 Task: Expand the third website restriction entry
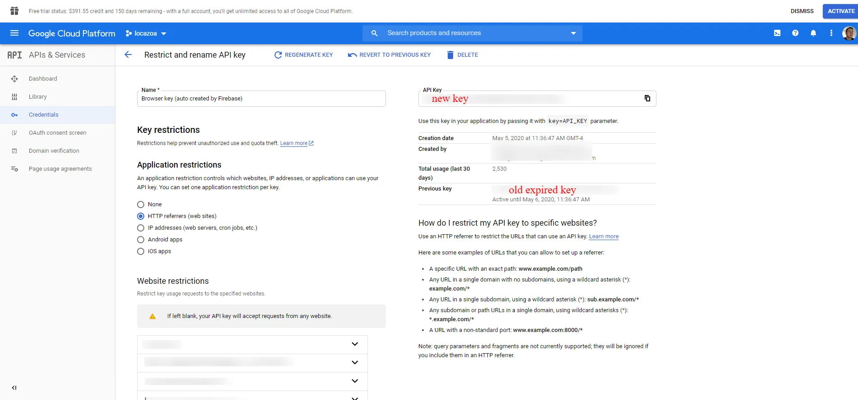355,381
